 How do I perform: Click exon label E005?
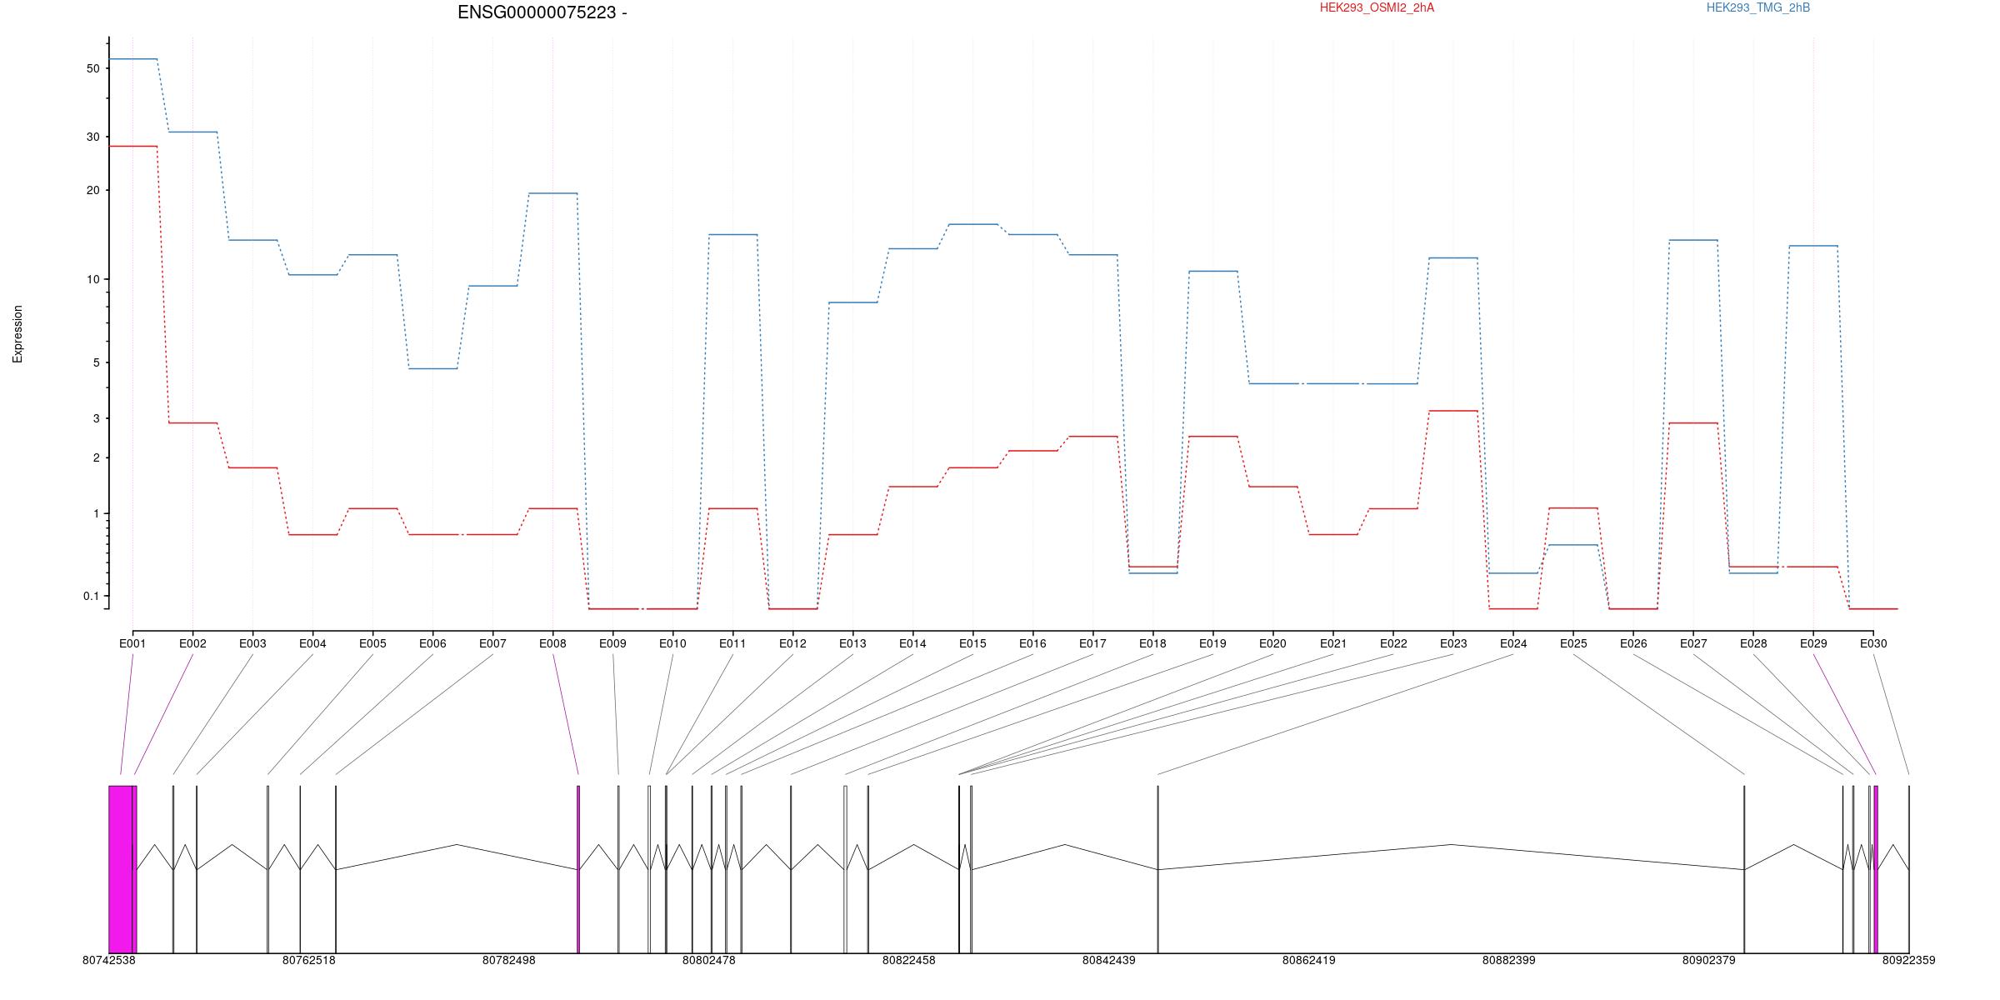click(372, 643)
